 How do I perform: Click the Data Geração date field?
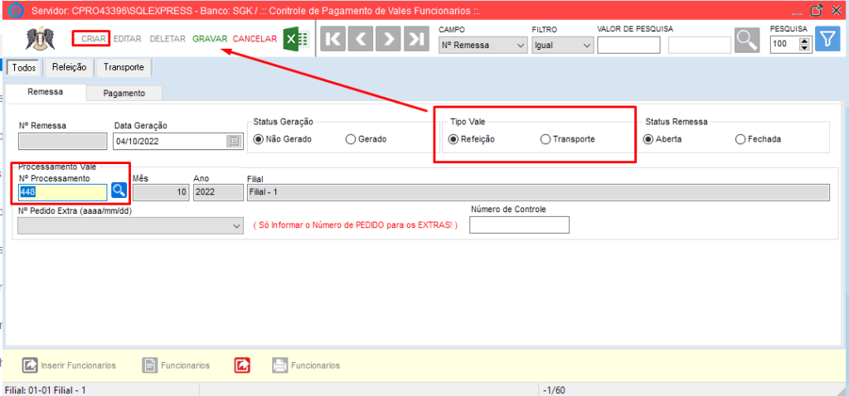(179, 141)
